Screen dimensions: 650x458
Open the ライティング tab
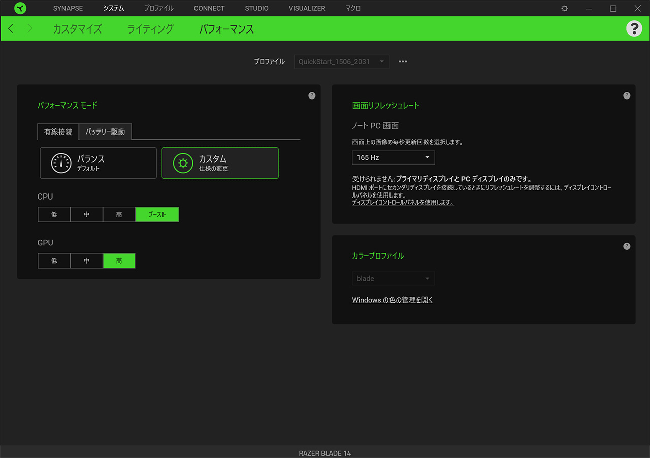tap(150, 29)
